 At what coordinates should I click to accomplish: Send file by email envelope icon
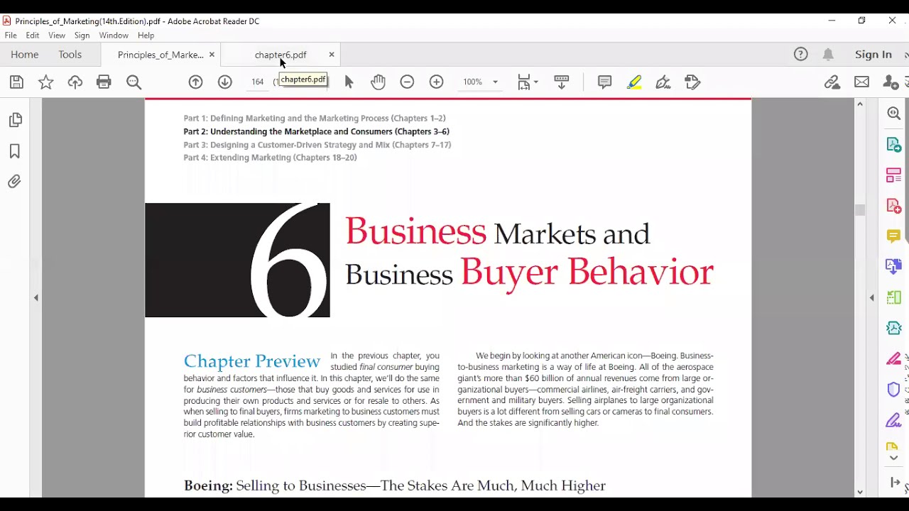pyautogui.click(x=862, y=82)
